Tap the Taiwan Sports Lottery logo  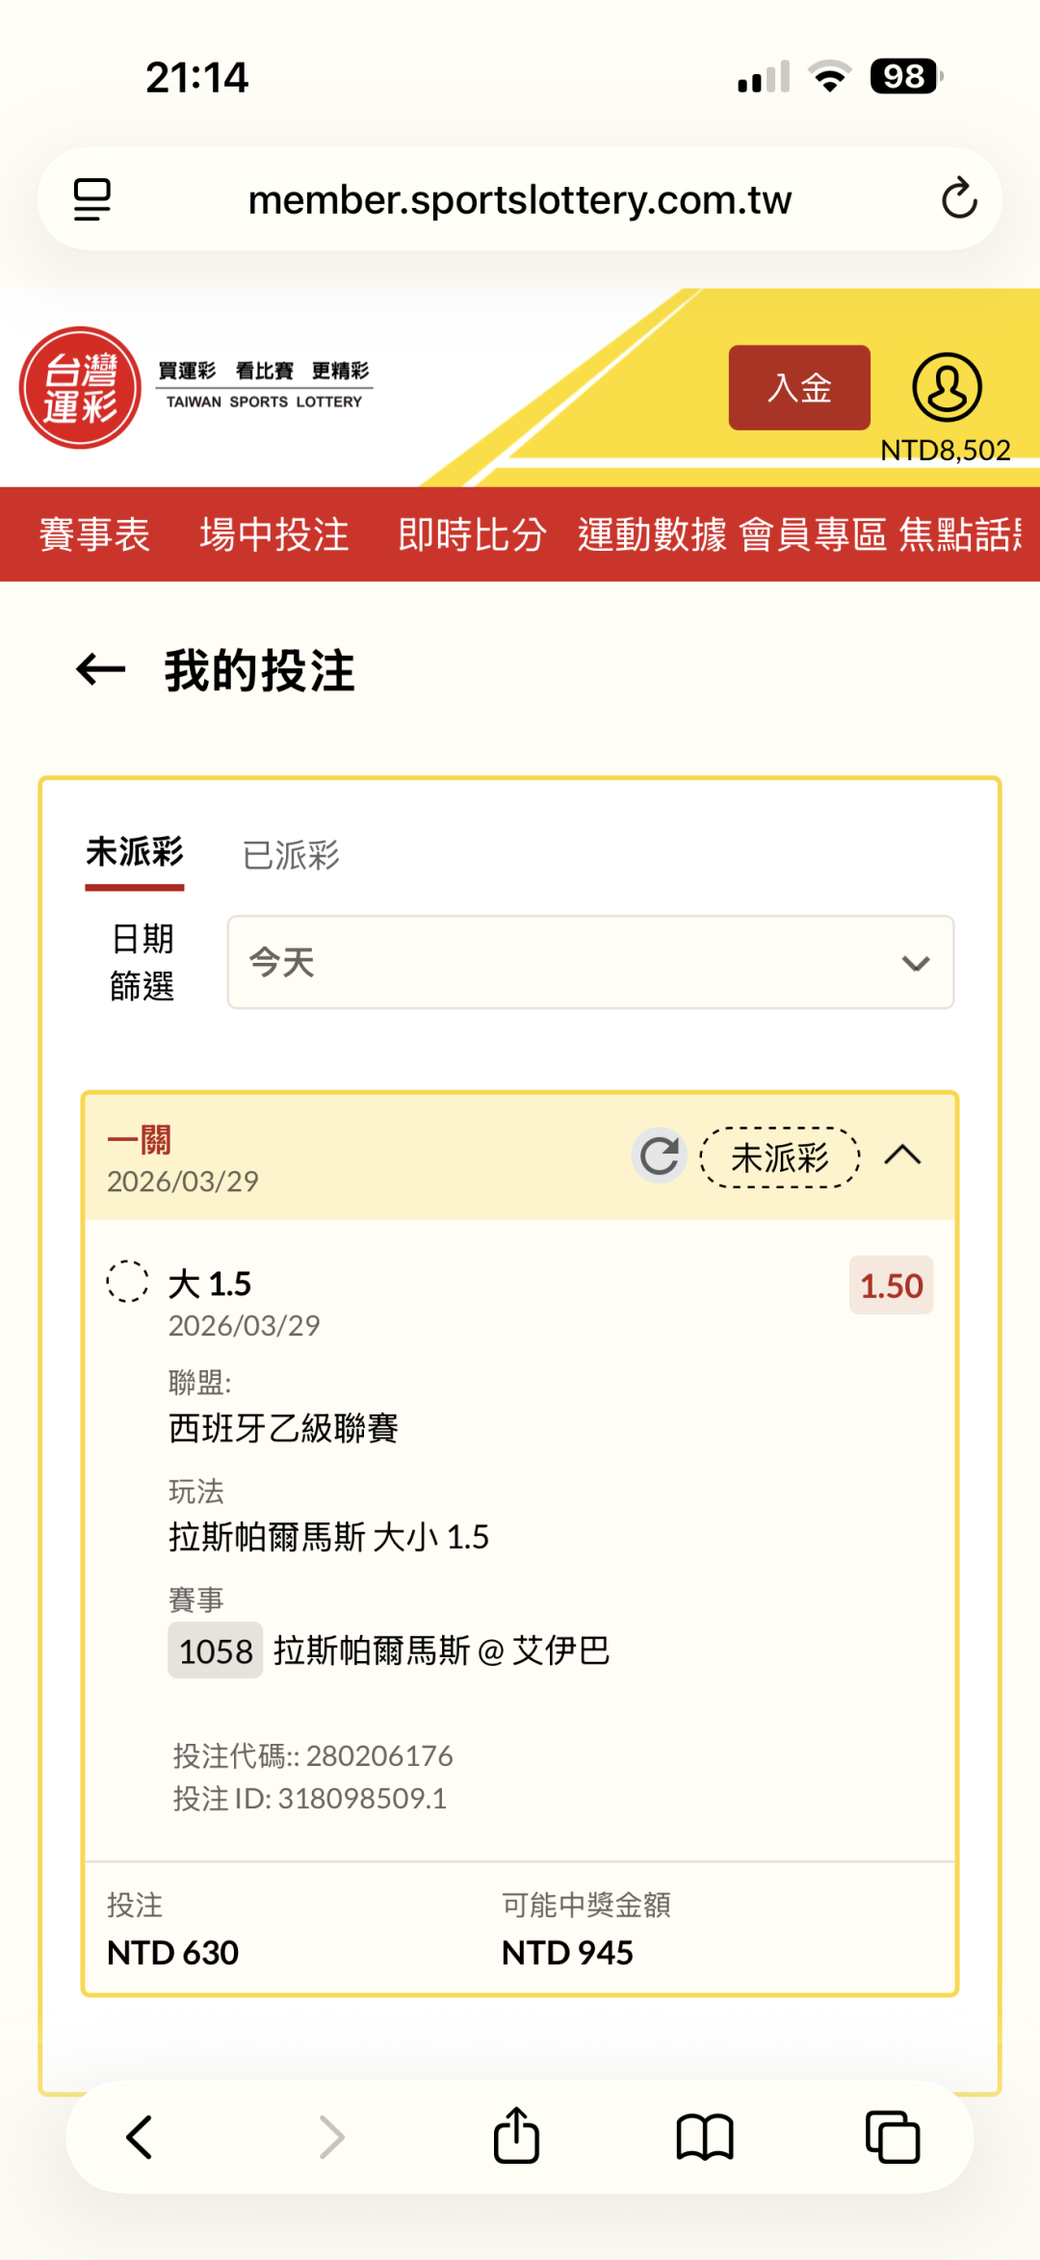(81, 387)
